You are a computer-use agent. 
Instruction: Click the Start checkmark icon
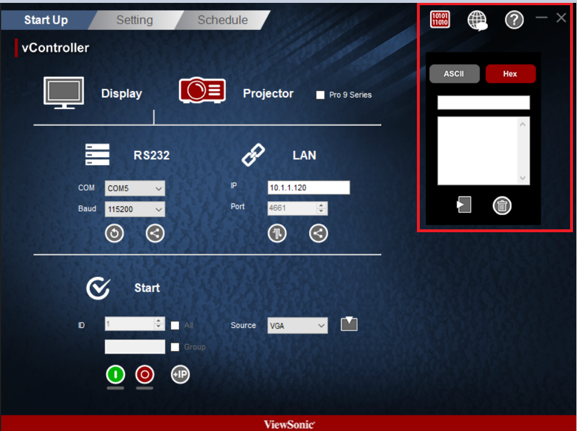98,288
